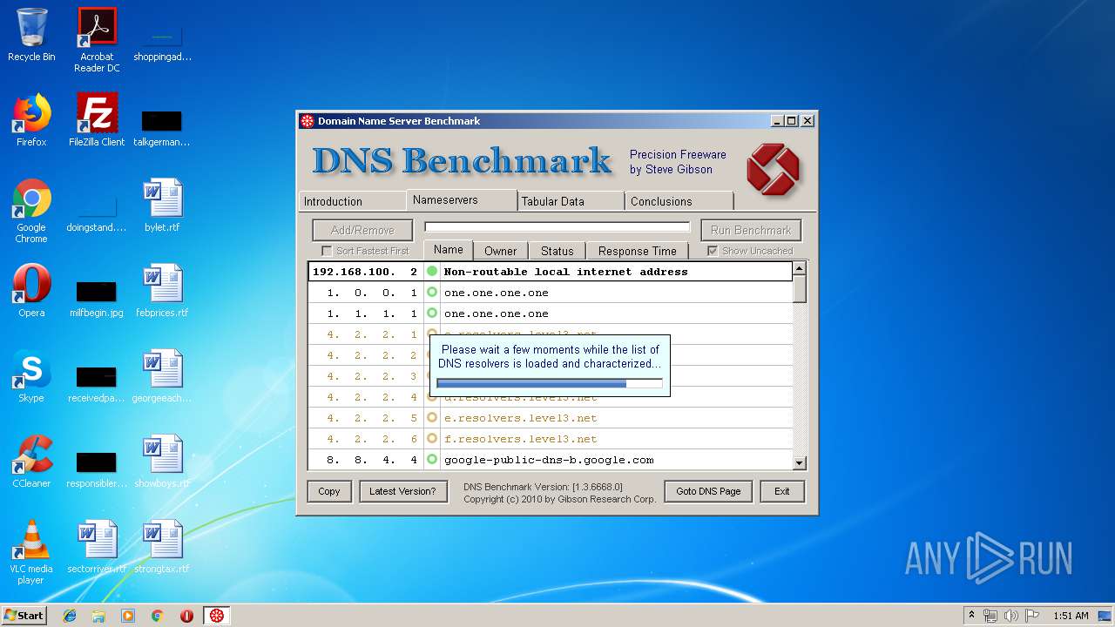Image resolution: width=1115 pixels, height=627 pixels.
Task: Open media player taskbar icon
Action: coord(128,616)
